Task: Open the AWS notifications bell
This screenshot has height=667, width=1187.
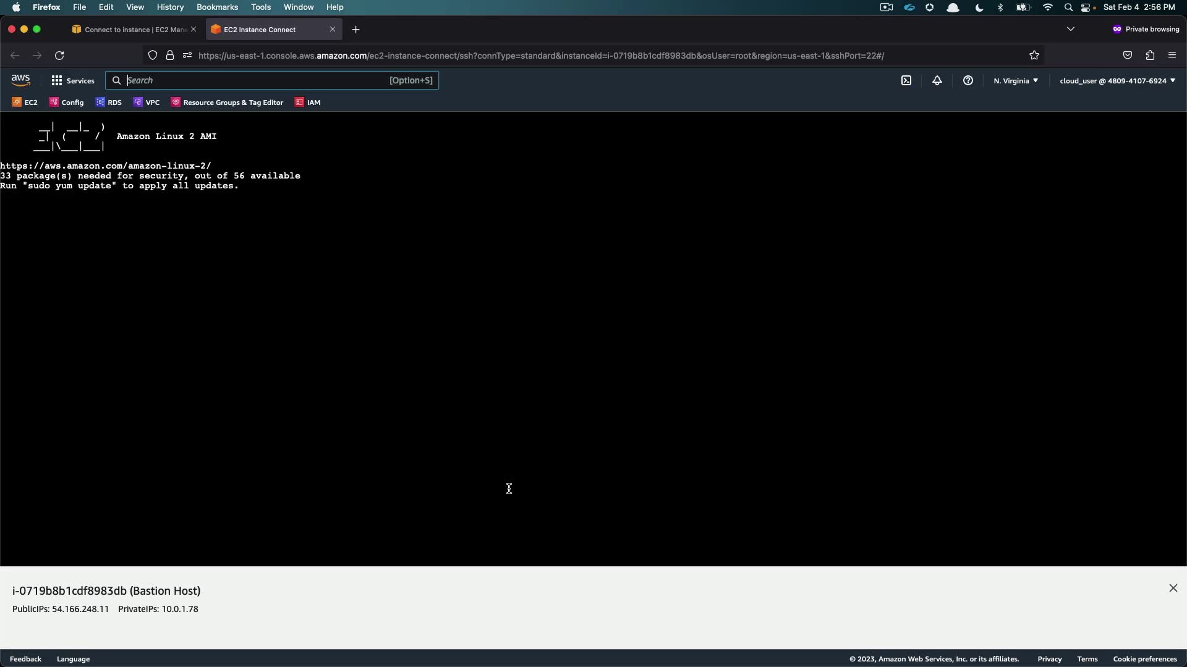Action: coord(937,81)
